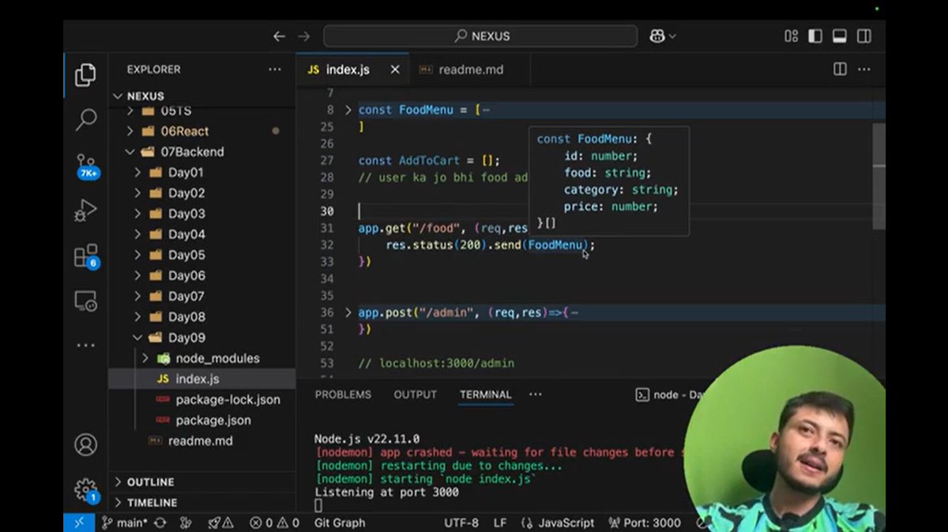Switch the main* git branch
Image resolution: width=948 pixels, height=532 pixels.
125,523
